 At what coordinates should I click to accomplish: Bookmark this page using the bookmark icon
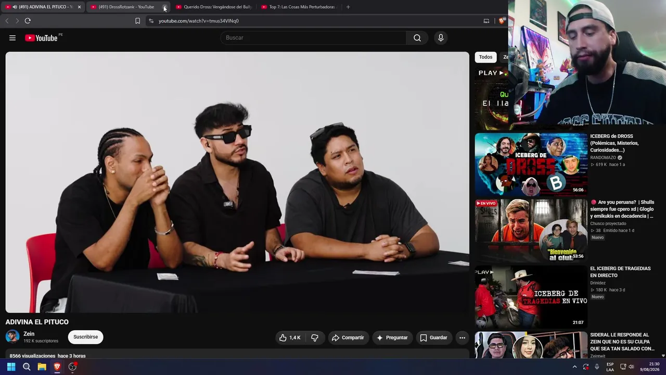point(137,21)
